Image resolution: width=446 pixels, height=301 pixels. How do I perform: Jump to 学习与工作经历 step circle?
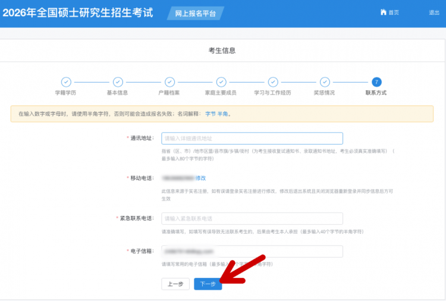point(273,82)
